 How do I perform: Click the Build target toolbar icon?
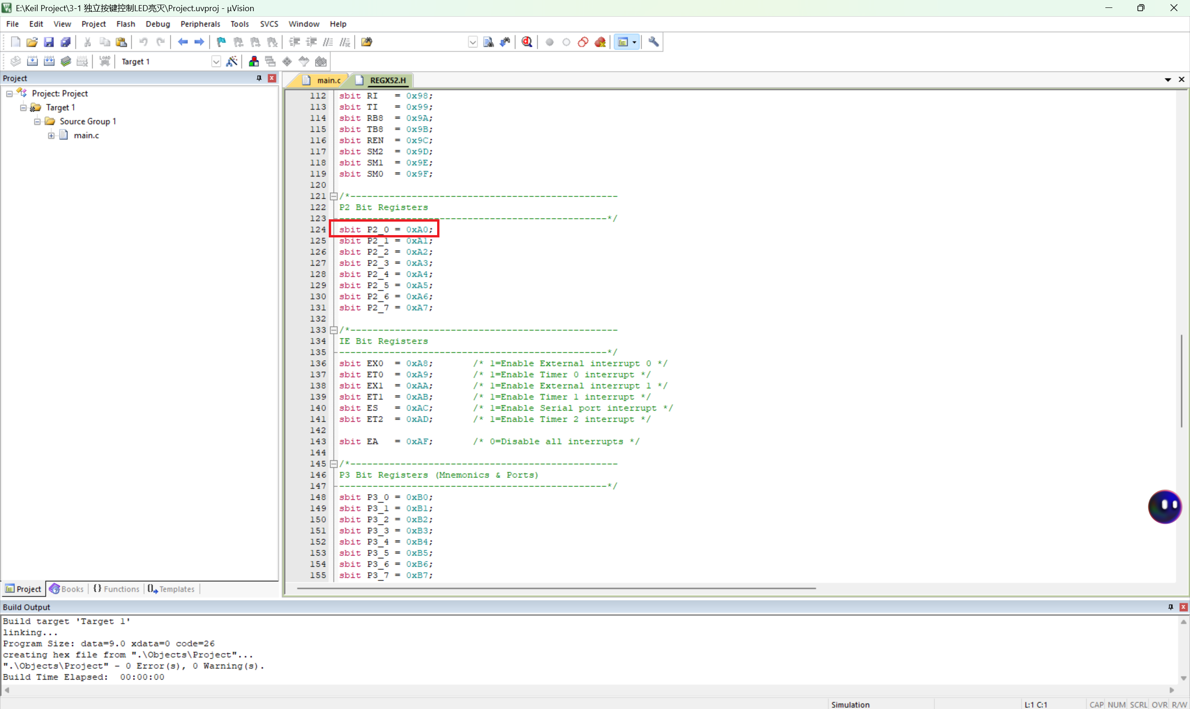32,62
